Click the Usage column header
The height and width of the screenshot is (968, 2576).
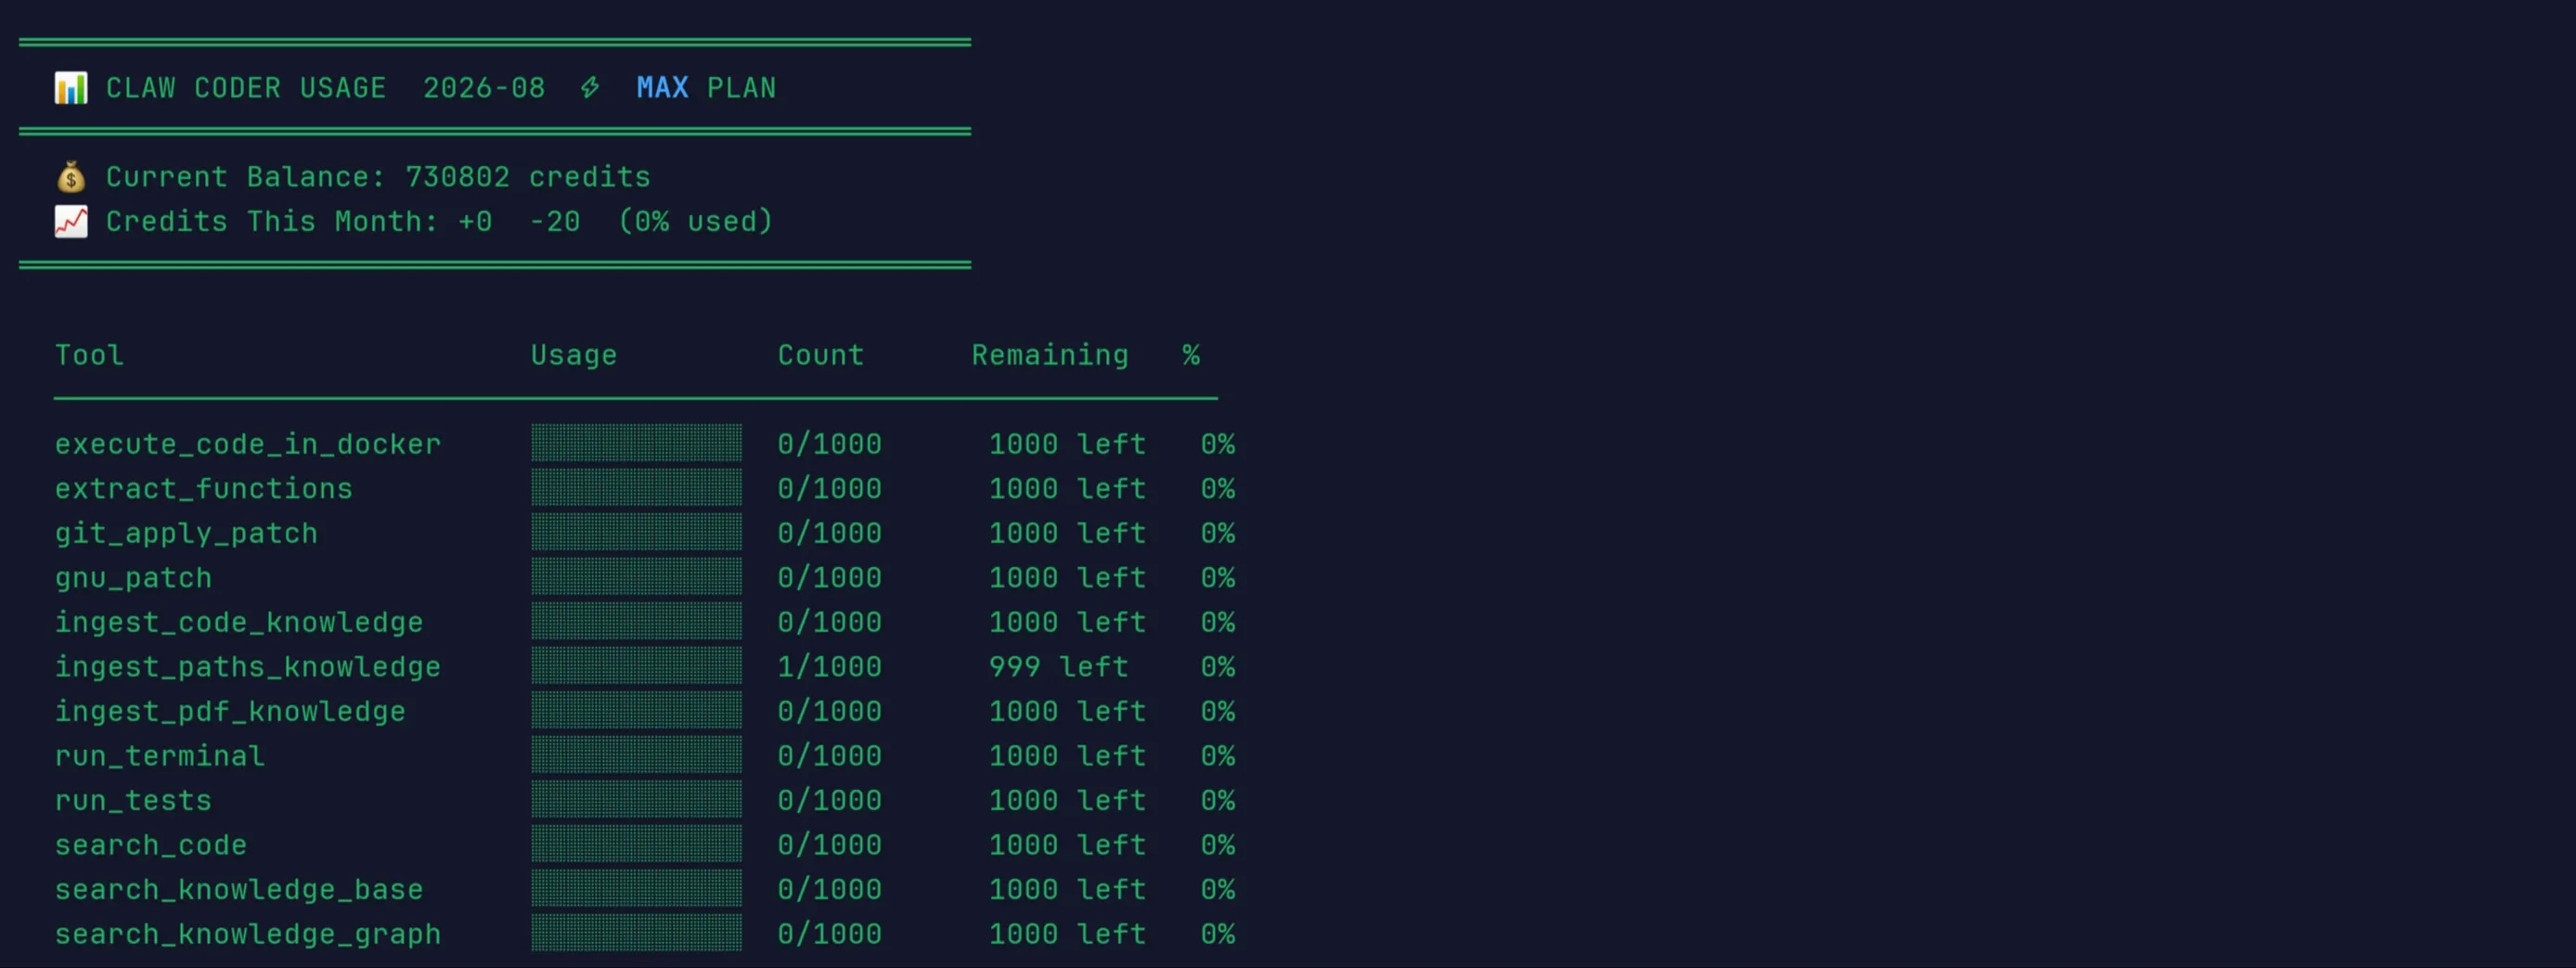(x=574, y=355)
